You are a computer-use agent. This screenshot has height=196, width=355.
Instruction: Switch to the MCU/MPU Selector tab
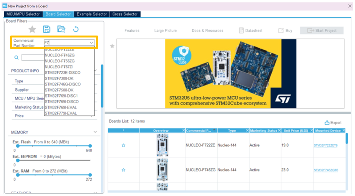pyautogui.click(x=23, y=14)
